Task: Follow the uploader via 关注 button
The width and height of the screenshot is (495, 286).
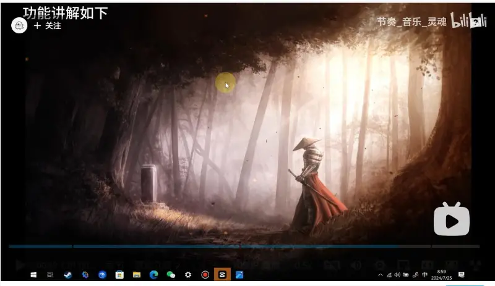Action: click(x=48, y=26)
